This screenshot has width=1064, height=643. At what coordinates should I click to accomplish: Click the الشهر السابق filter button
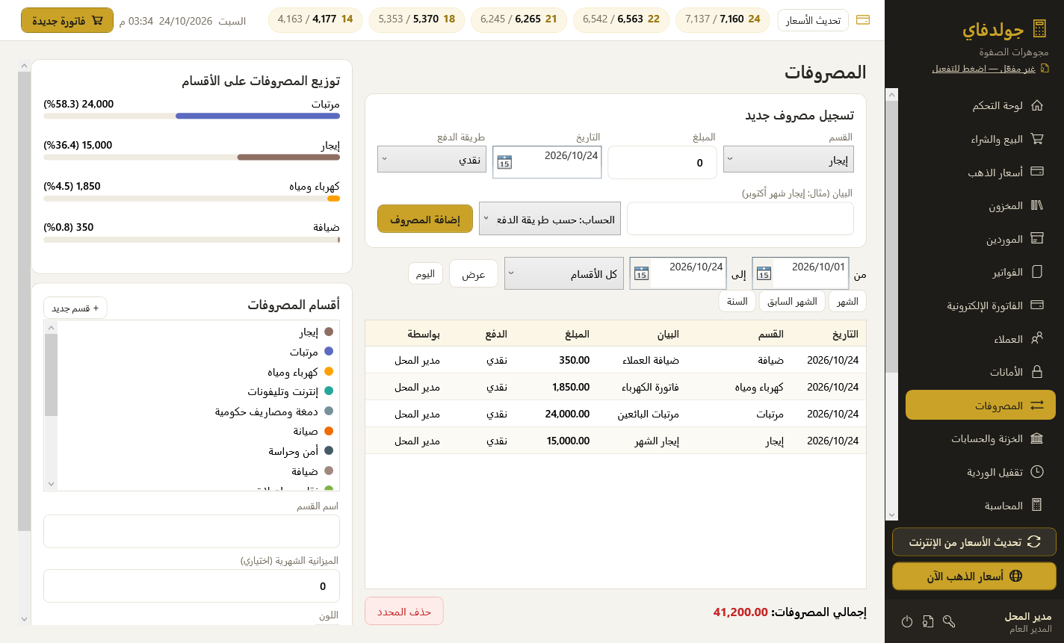792,301
